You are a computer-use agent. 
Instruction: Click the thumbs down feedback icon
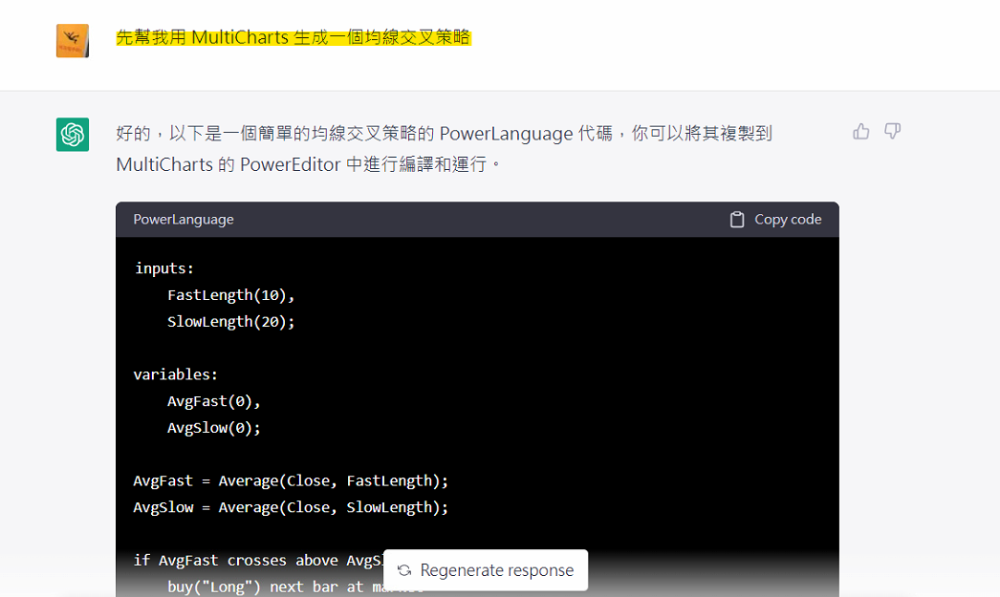pos(892,131)
